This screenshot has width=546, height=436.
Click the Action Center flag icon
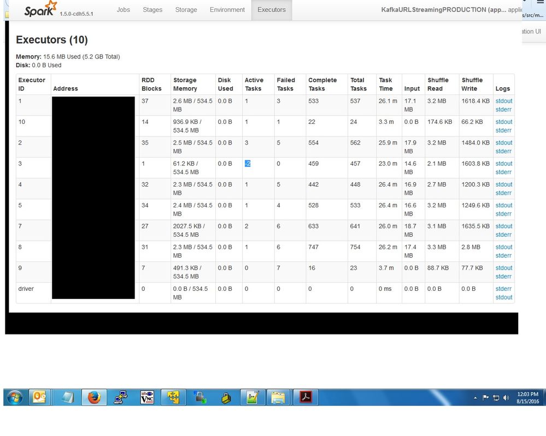click(485, 397)
